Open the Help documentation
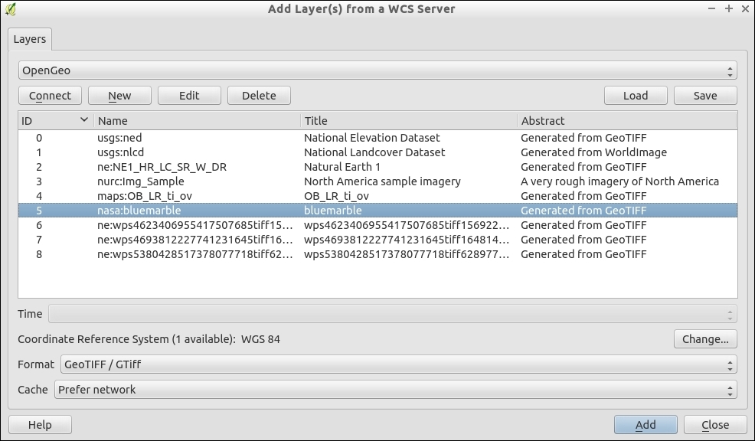 40,425
